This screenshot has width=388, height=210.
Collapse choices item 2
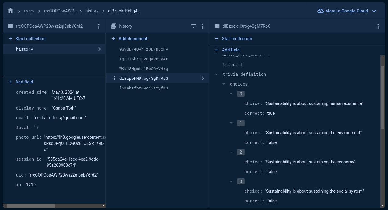pyautogui.click(x=231, y=152)
